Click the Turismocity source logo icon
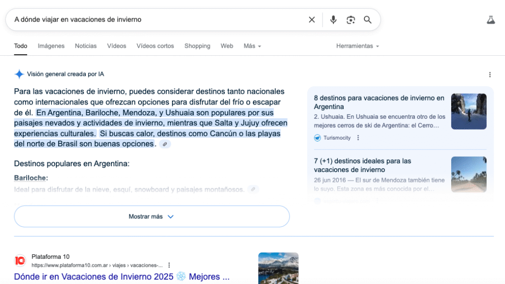Image resolution: width=505 pixels, height=284 pixels. click(x=317, y=138)
